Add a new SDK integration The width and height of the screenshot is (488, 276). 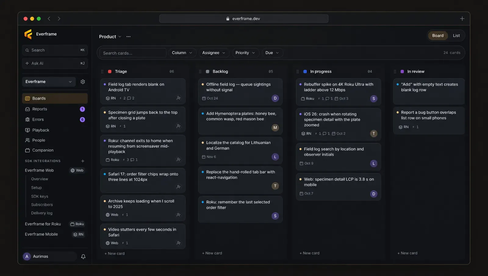tap(83, 161)
